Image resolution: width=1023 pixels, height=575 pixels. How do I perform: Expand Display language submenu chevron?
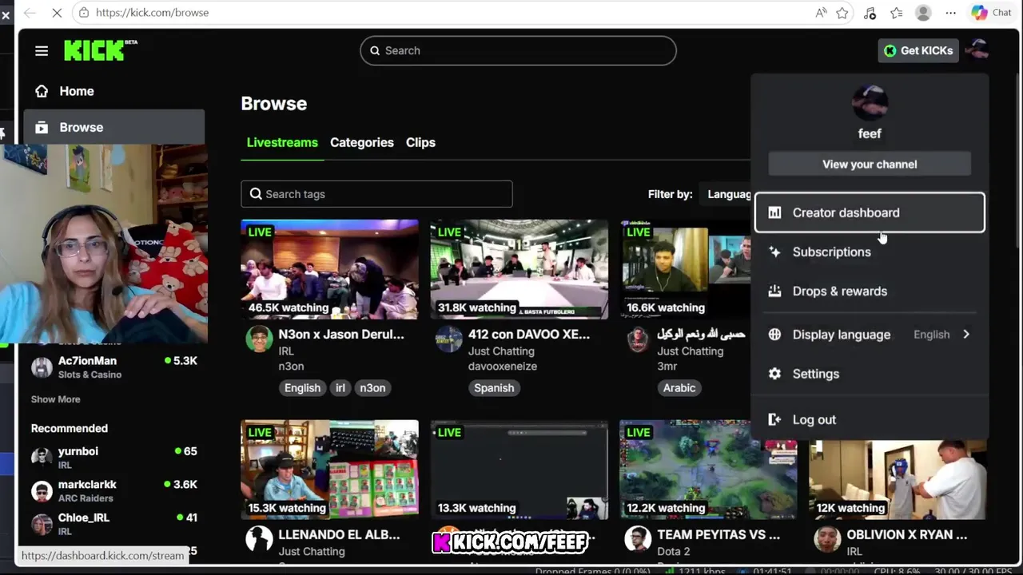[x=966, y=335]
